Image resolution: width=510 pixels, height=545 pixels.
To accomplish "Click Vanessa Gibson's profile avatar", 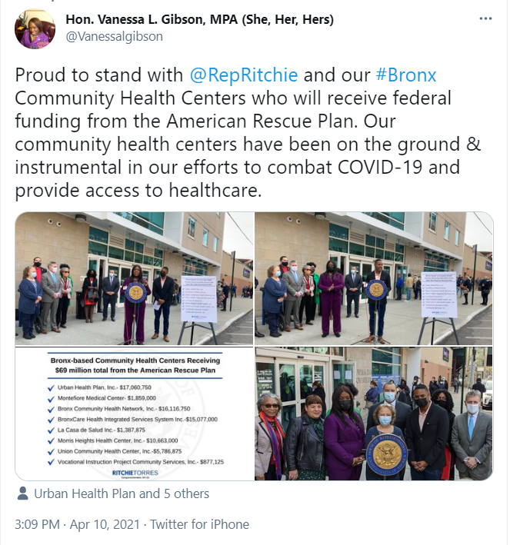I will [35, 29].
